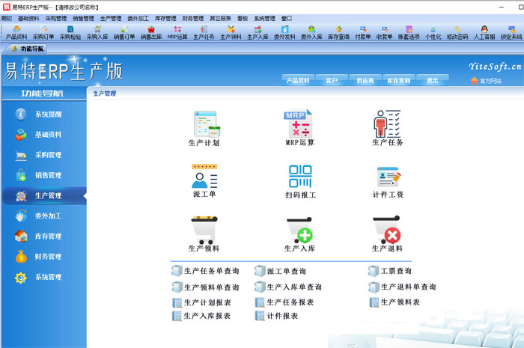
Task: Open the 派工单 icon
Action: [x=204, y=177]
